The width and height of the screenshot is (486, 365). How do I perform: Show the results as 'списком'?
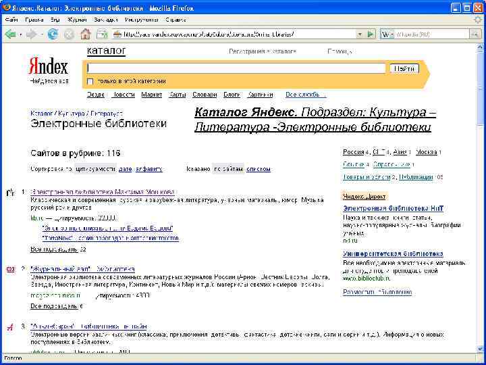tap(258, 169)
